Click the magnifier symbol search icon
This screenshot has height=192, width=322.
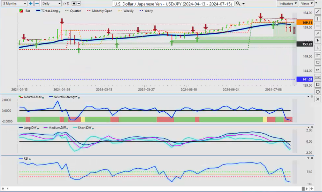238,3
